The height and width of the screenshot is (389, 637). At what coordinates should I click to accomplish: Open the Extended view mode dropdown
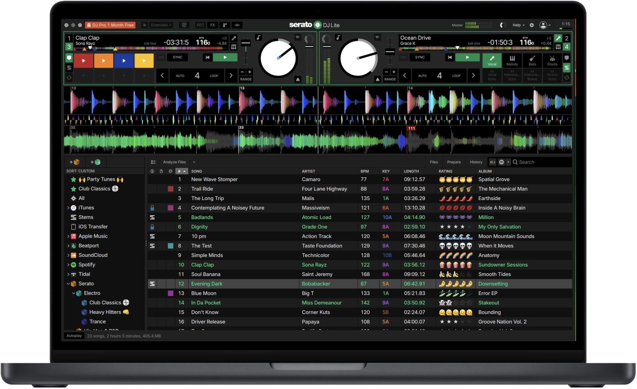click(161, 25)
